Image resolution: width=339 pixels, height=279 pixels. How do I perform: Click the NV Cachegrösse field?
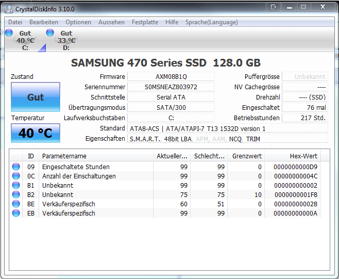click(x=305, y=87)
